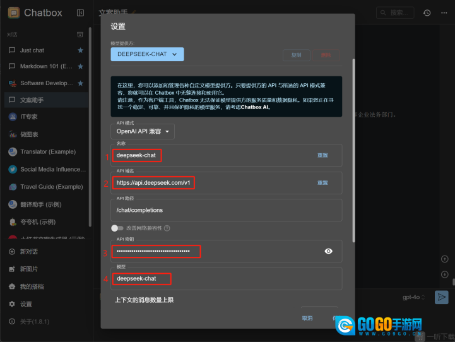455x342 pixels.
Task: Toggle the 改善网络兼容性 switch
Action: (117, 228)
